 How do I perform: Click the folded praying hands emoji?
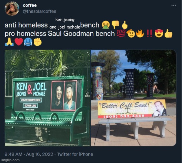pos(9,42)
